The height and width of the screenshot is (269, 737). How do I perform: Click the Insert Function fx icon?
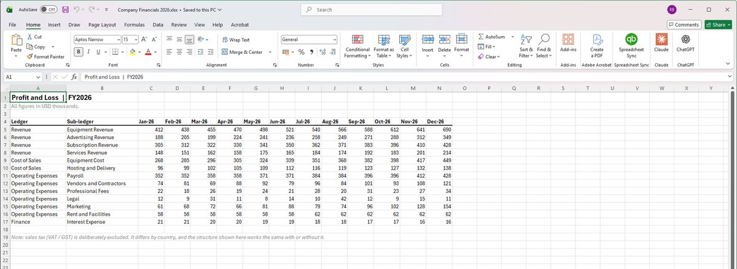click(x=74, y=77)
